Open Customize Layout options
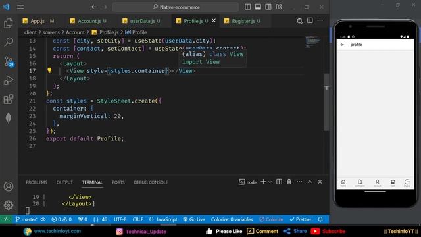This screenshot has height=237, width=421. pos(279,7)
